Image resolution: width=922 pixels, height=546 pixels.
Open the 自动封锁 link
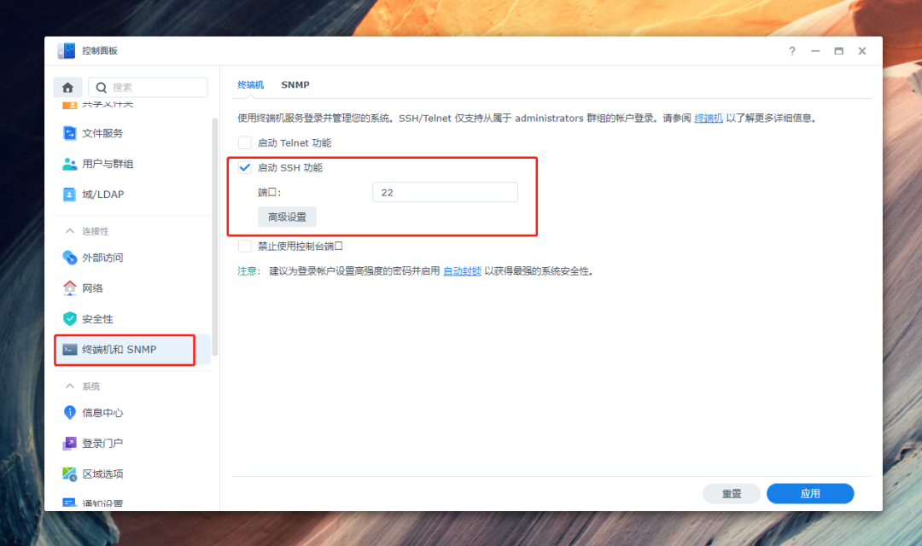(462, 271)
